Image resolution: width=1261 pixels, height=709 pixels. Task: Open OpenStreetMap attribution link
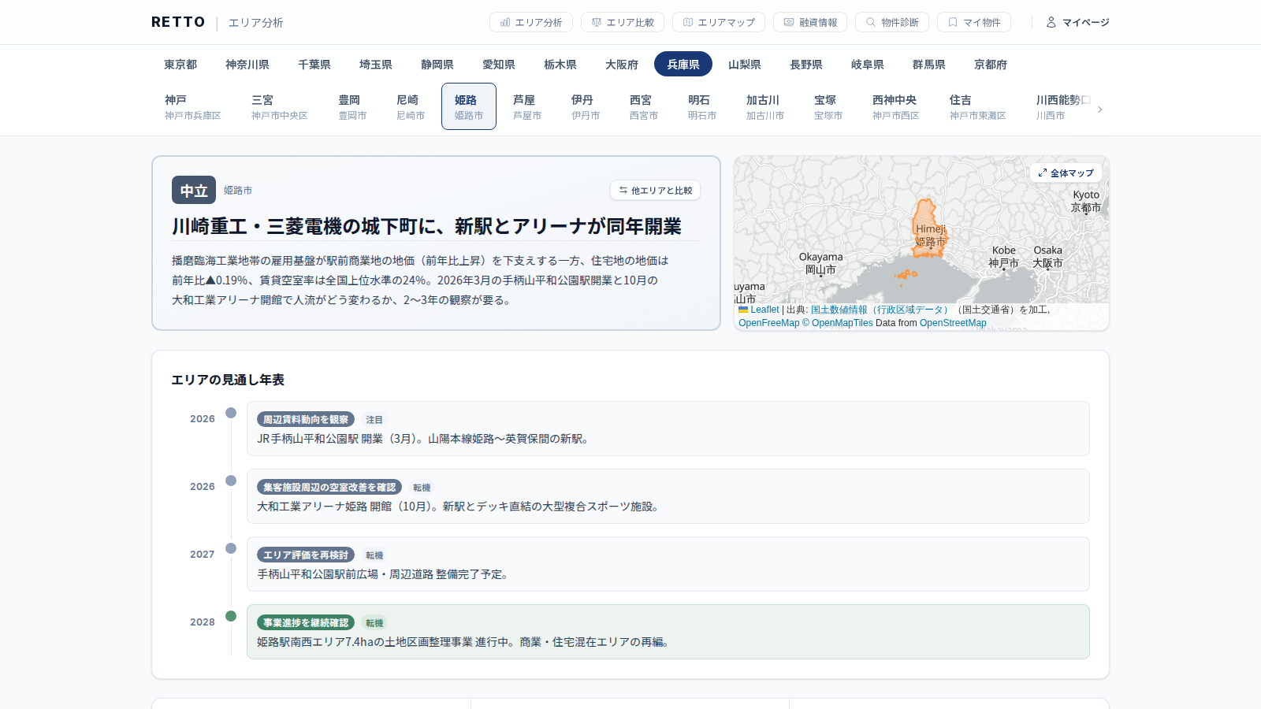point(953,323)
